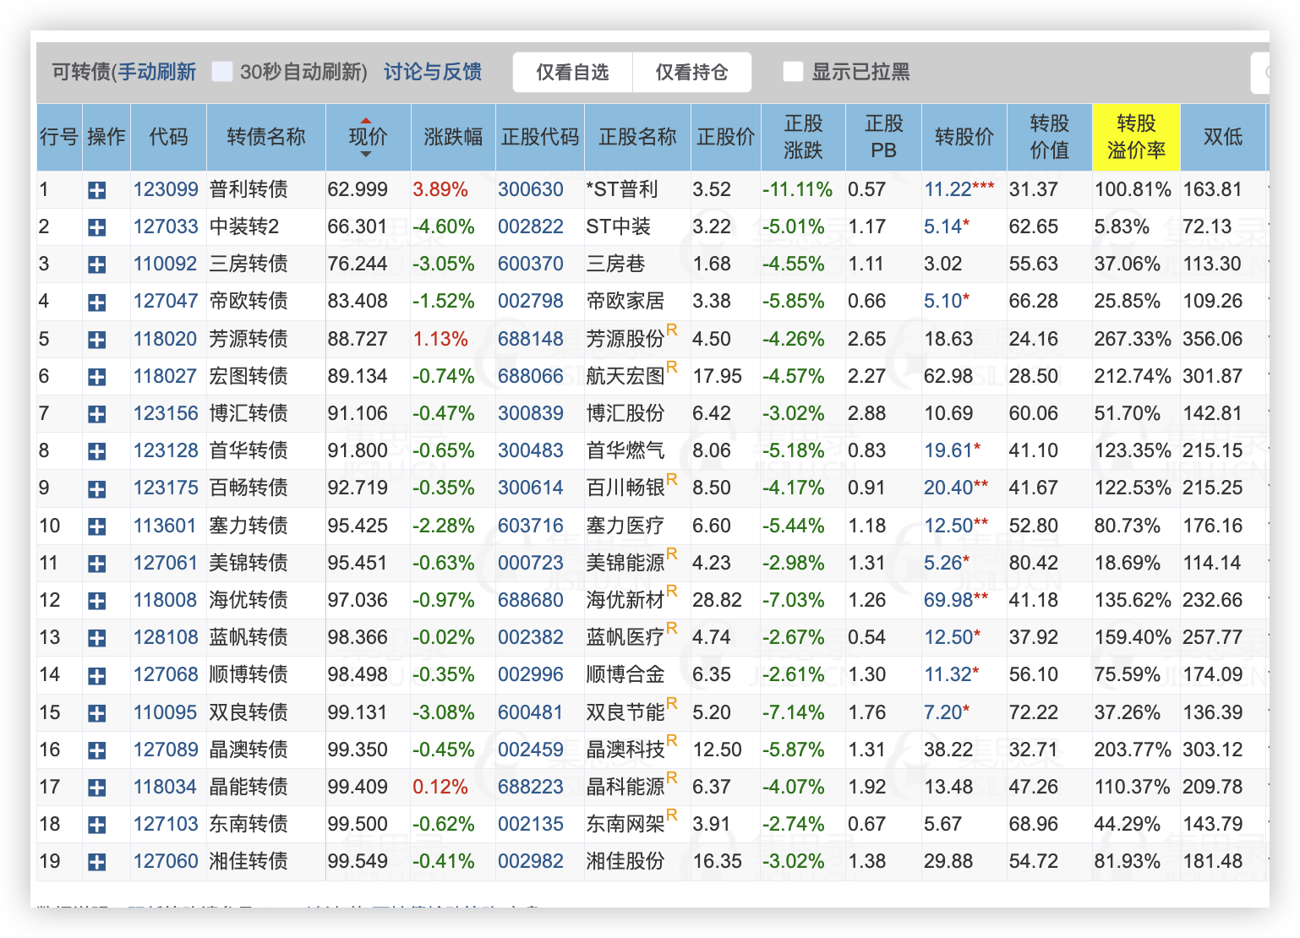The image size is (1300, 938).
Task: Select 3.89% change value of 普利转债
Action: [440, 189]
